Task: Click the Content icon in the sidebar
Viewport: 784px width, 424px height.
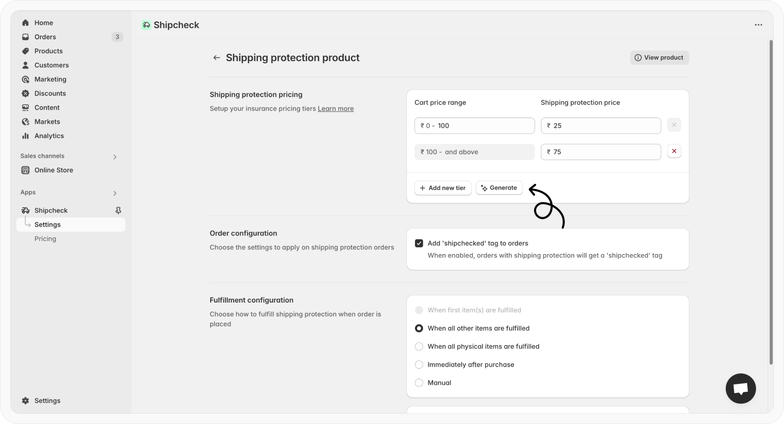Action: tap(25, 108)
